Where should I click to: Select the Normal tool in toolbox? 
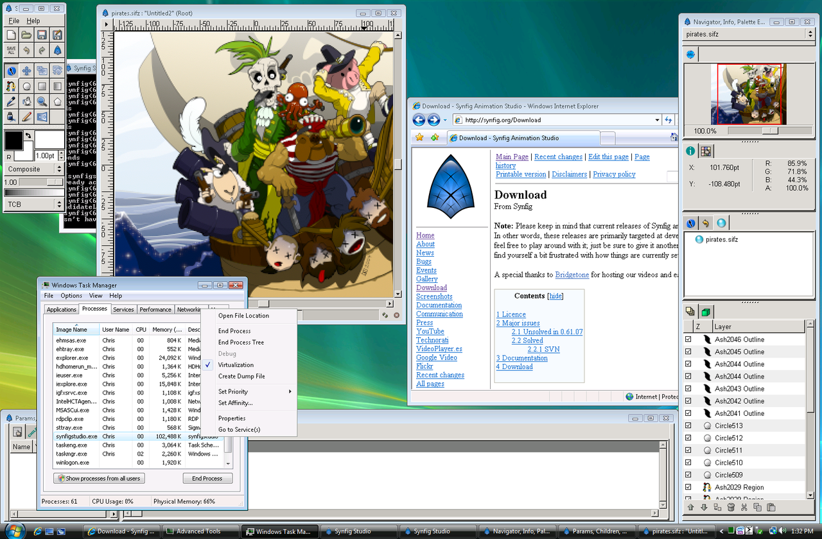click(x=11, y=71)
